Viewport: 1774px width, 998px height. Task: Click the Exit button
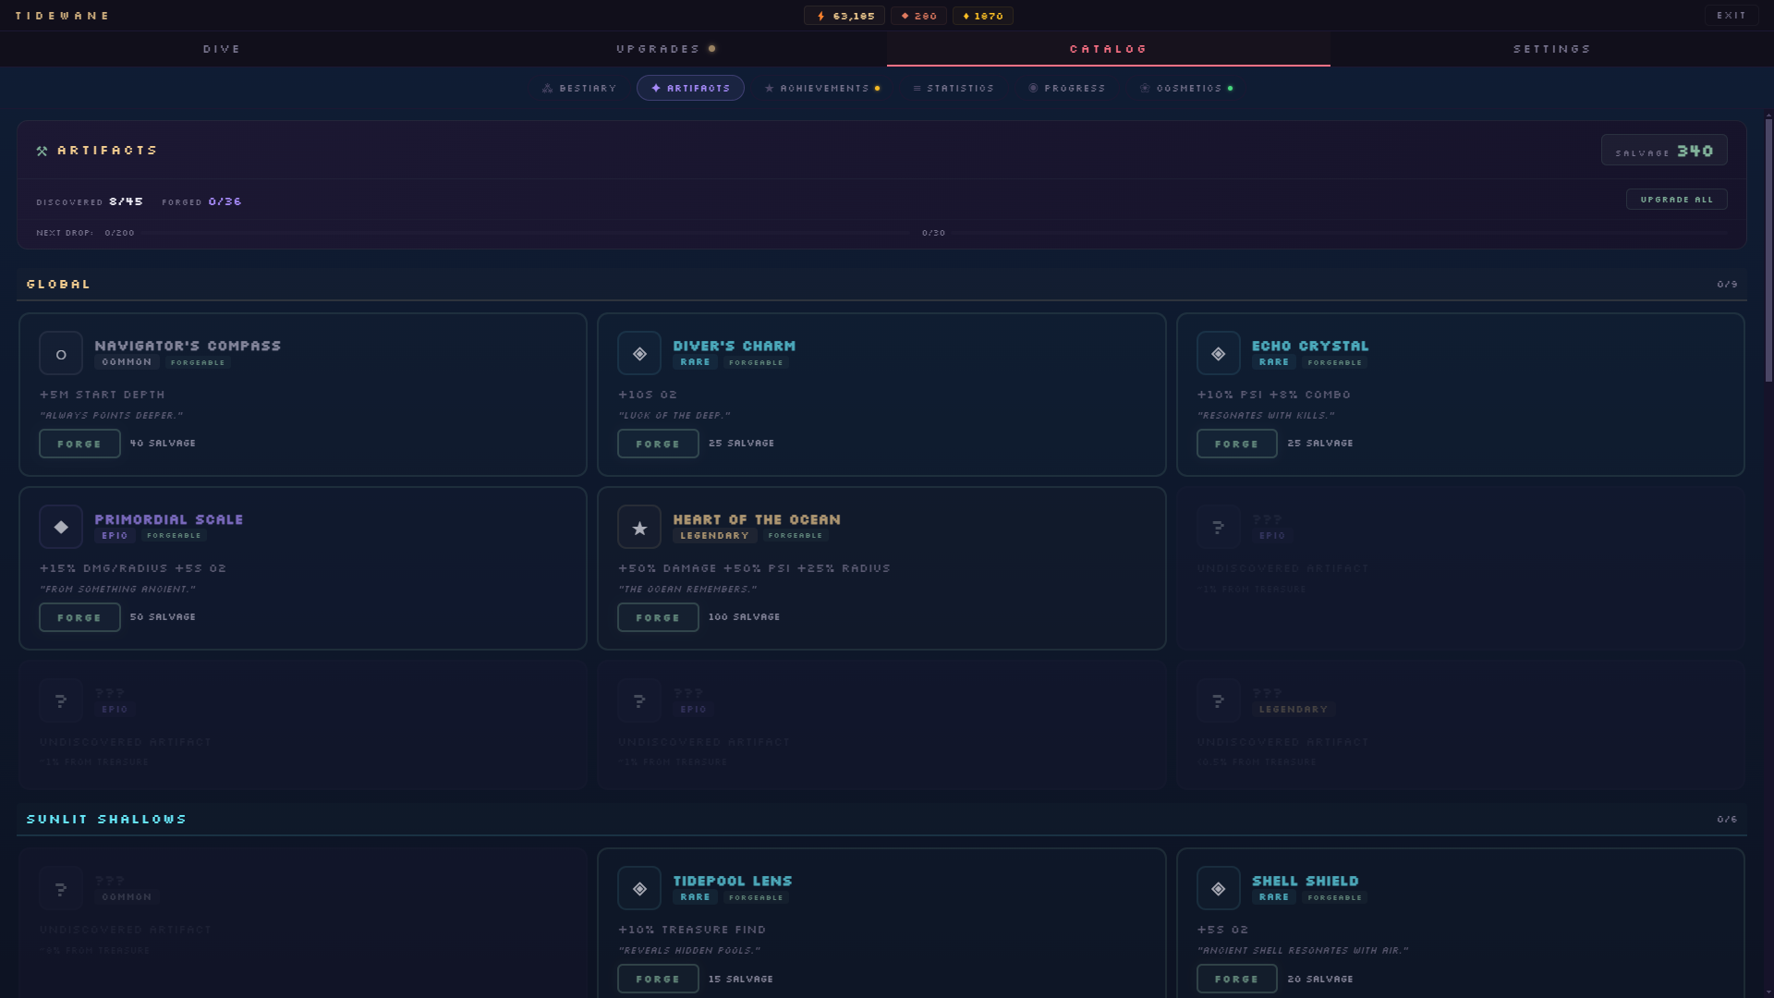click(x=1731, y=16)
